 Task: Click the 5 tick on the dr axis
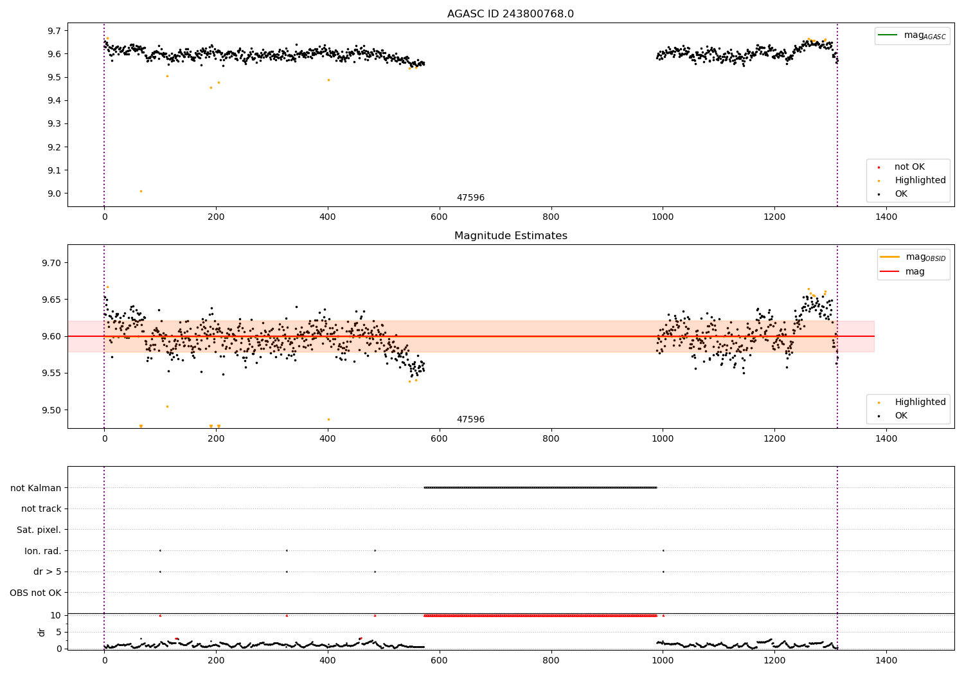pos(58,632)
